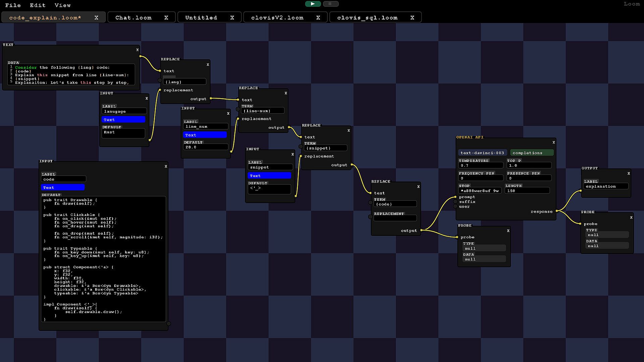Image resolution: width=644 pixels, height=362 pixels.
Task: Open Text type dropdown in lanugage input
Action: (123, 120)
